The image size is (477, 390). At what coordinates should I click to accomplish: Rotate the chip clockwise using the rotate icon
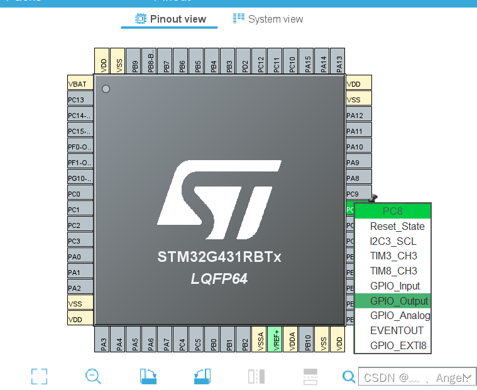(148, 376)
